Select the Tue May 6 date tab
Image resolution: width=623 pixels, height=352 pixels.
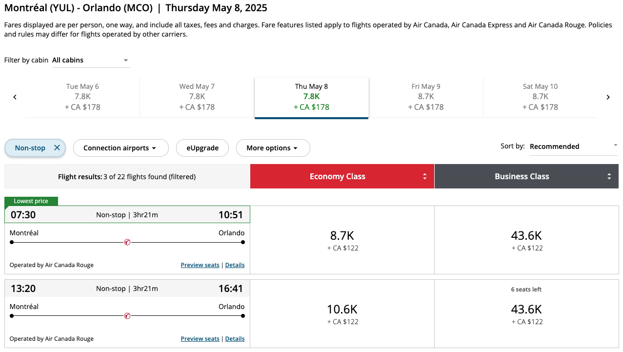(x=82, y=97)
